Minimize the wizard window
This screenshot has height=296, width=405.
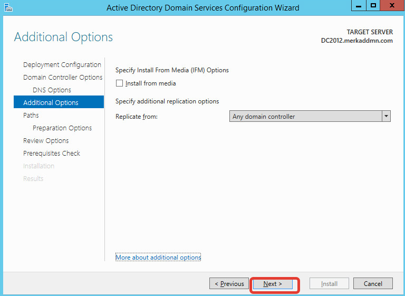[359, 6]
